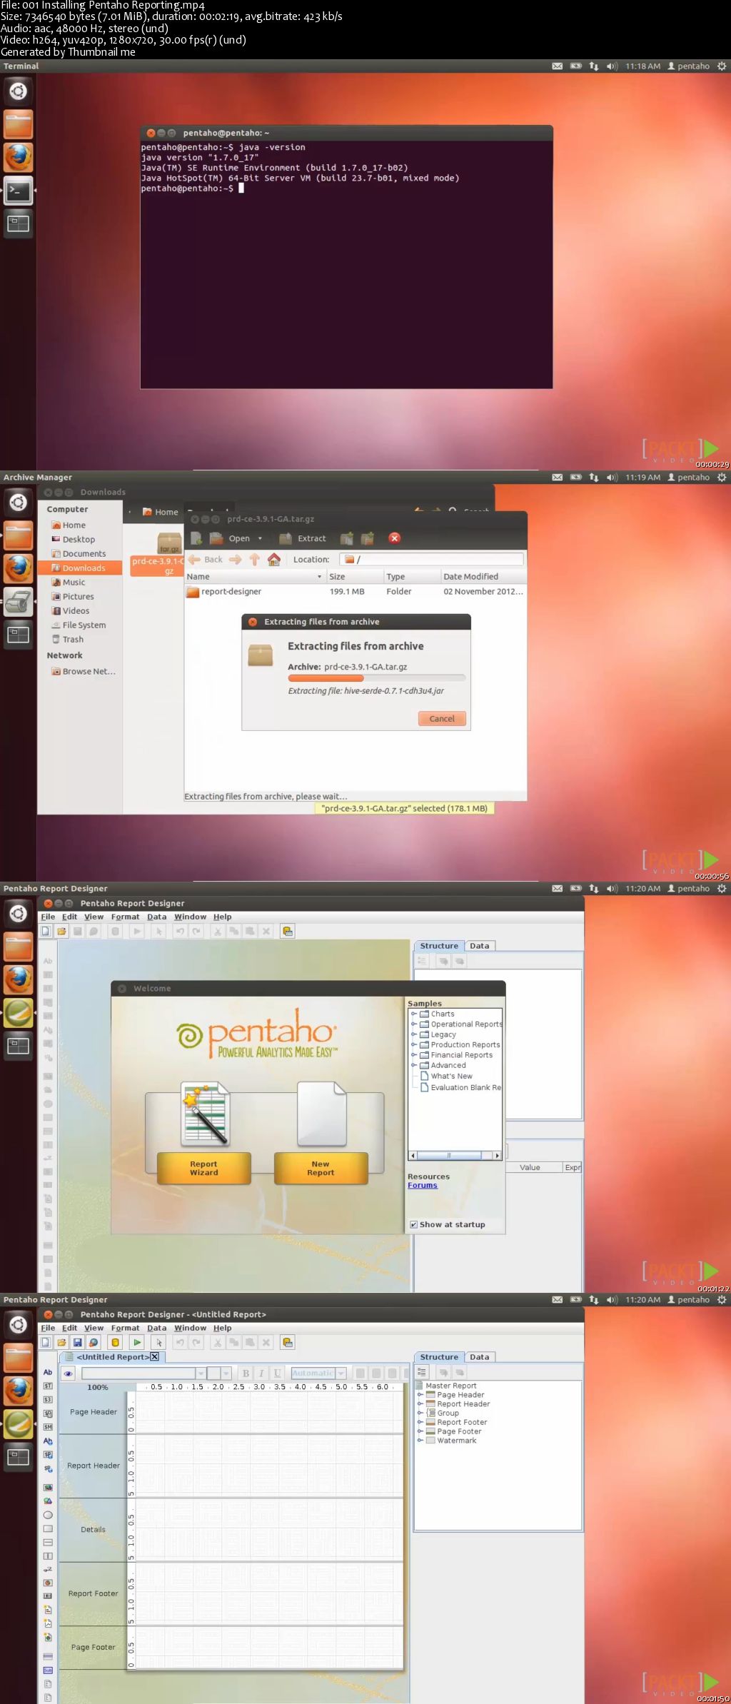
Task: Click the Extract box icon in Archive Manager toolbar
Action: [x=286, y=538]
